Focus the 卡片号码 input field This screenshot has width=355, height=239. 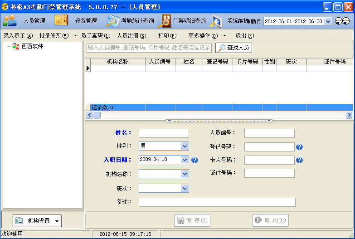pyautogui.click(x=269, y=160)
